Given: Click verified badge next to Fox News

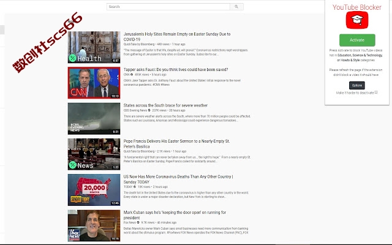Looking at the screenshot, I should [138, 222].
